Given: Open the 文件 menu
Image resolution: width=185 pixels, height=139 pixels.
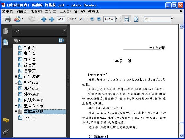Looking at the screenshot, I should tap(8, 11).
